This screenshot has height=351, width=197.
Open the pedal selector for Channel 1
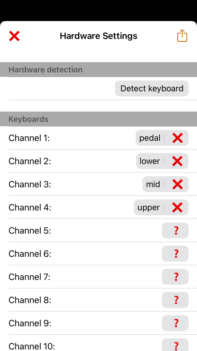coord(150,138)
